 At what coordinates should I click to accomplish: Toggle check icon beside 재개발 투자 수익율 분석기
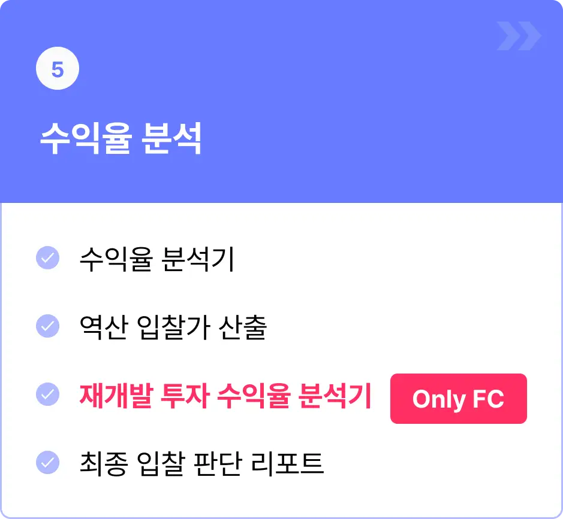point(48,394)
